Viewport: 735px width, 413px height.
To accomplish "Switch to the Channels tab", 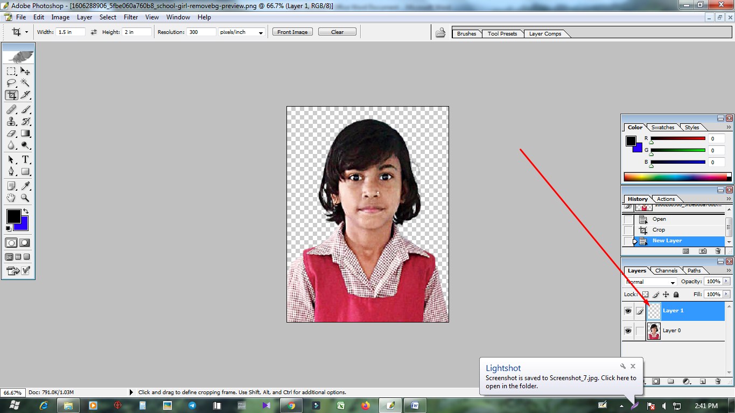I will click(666, 270).
